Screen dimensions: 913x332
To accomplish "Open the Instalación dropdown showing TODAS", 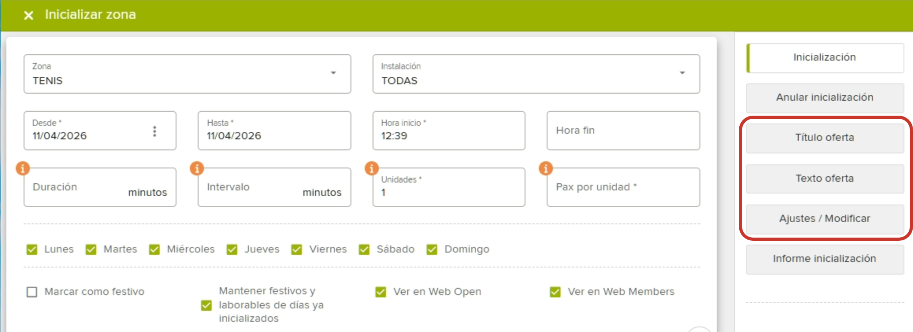I will (x=536, y=74).
